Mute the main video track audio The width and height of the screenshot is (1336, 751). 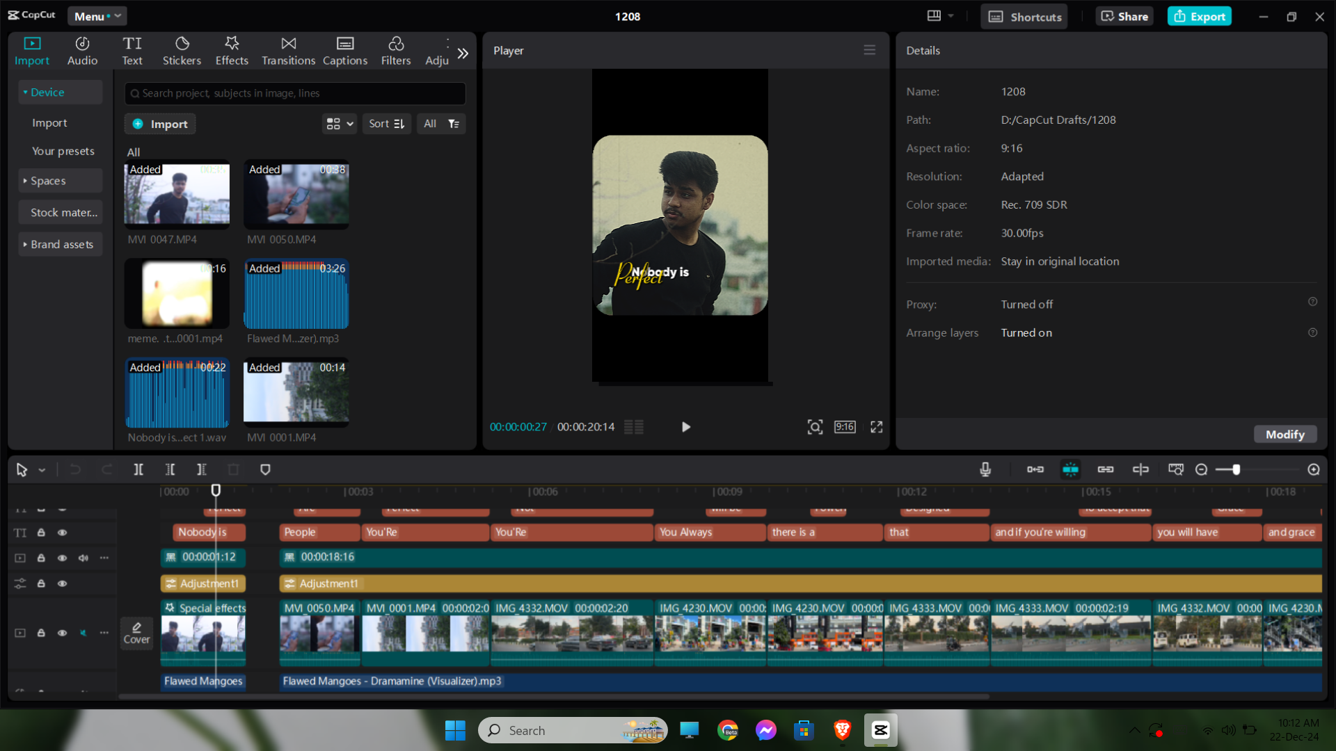tap(83, 633)
